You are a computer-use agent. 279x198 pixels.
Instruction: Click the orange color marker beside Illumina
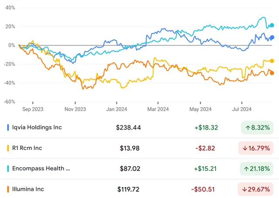pyautogui.click(x=9, y=189)
